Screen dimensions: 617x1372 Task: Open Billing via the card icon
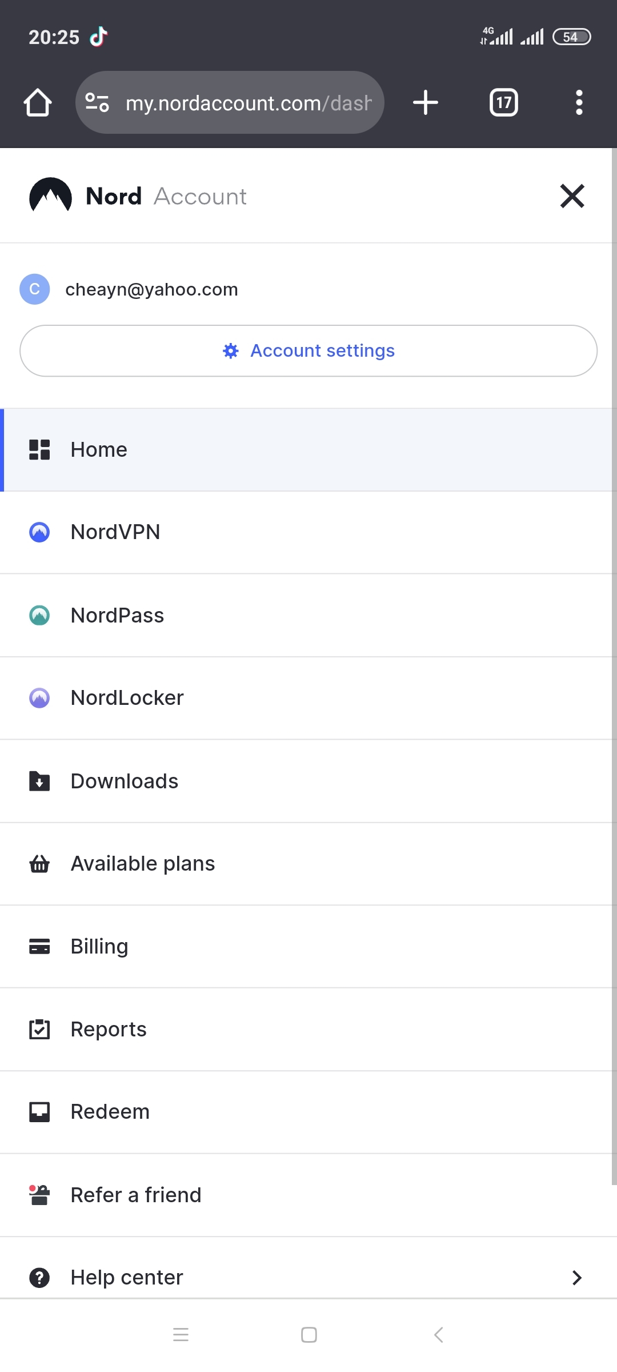click(39, 947)
